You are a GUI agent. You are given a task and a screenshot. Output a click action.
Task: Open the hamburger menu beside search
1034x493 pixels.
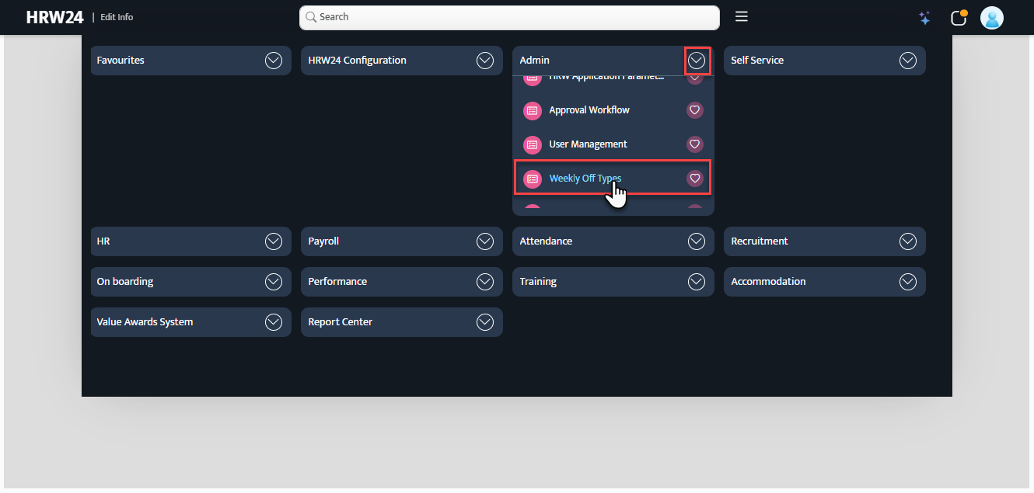pyautogui.click(x=742, y=16)
